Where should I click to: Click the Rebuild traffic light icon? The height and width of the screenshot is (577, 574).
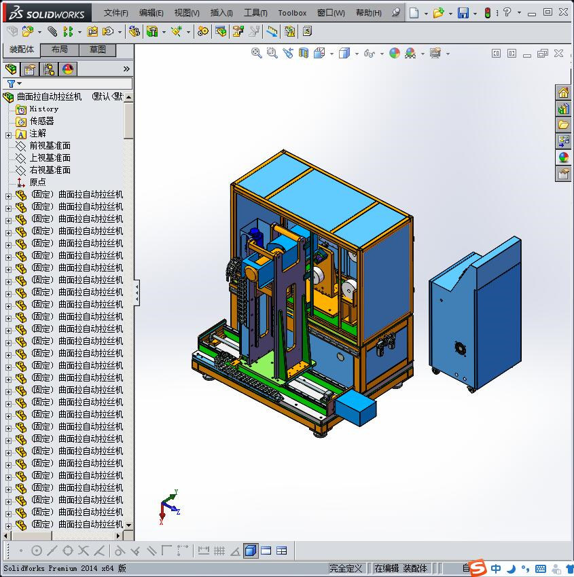click(488, 13)
